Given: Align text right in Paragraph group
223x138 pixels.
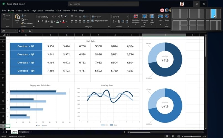Looking at the screenshot, I should click(80, 22).
